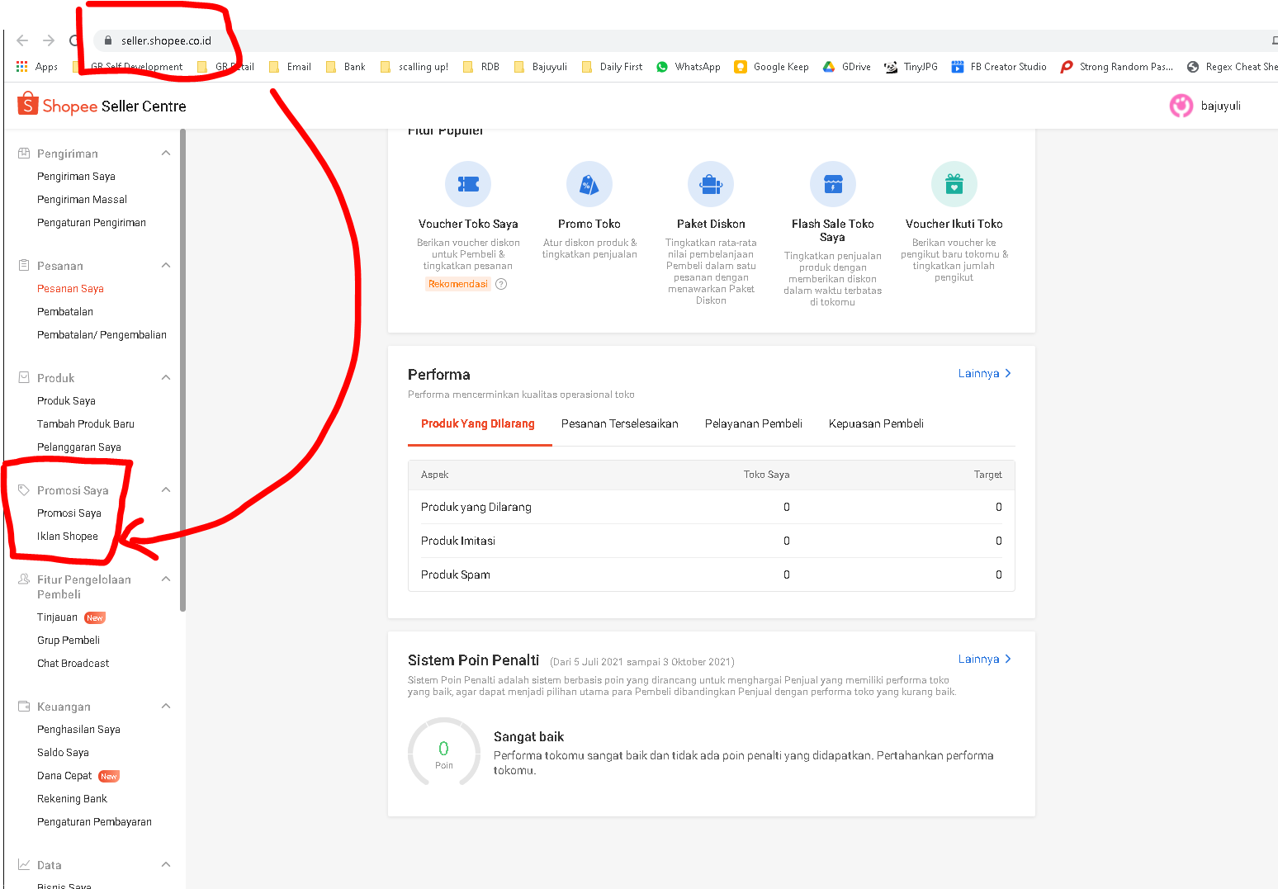Collapse the Data sidebar section

point(166,865)
